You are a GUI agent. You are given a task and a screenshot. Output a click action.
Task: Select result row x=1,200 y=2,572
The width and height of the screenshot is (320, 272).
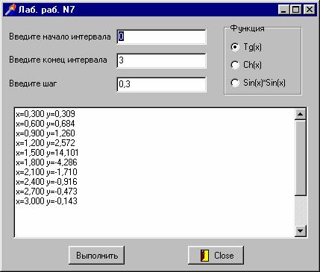click(x=46, y=143)
